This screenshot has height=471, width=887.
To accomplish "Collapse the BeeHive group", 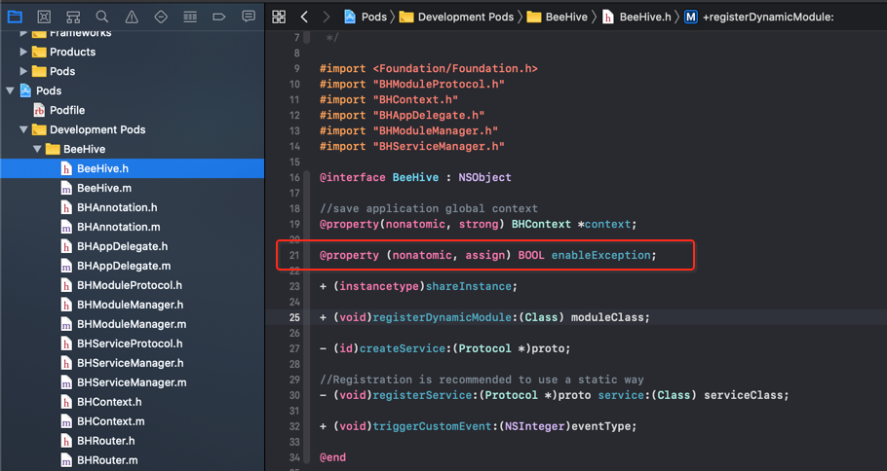I will 37,149.
